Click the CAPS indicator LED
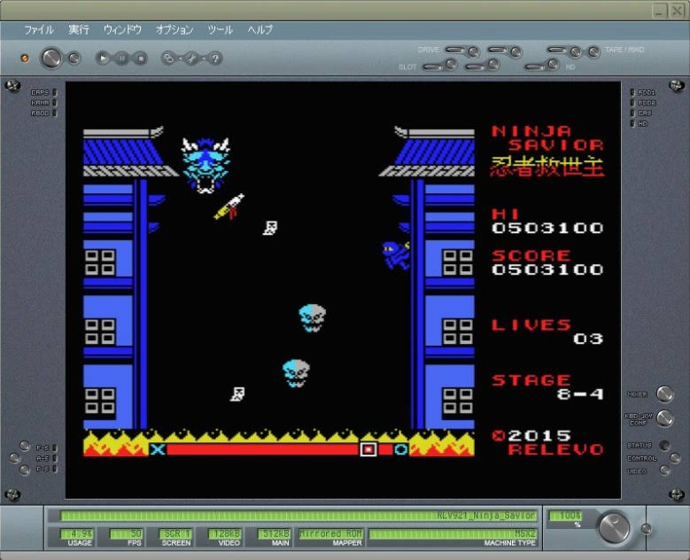690x560 pixels. 55,92
